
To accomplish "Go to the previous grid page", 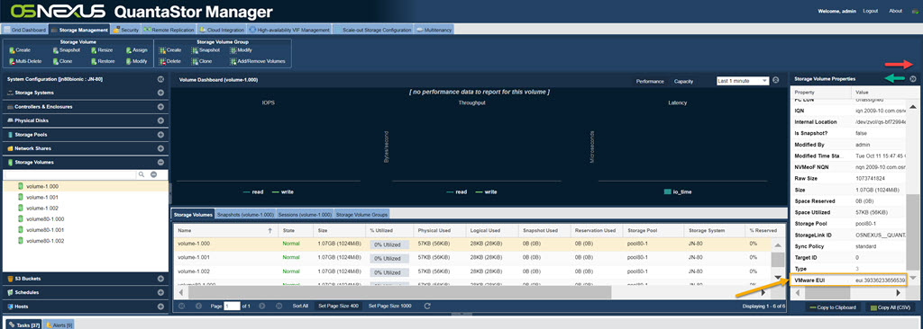I will [198, 307].
